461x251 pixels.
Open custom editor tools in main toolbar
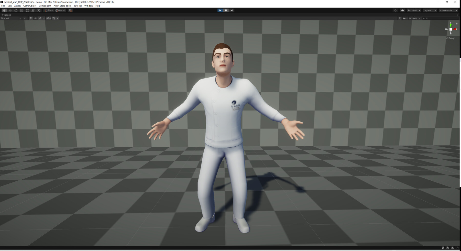39,10
